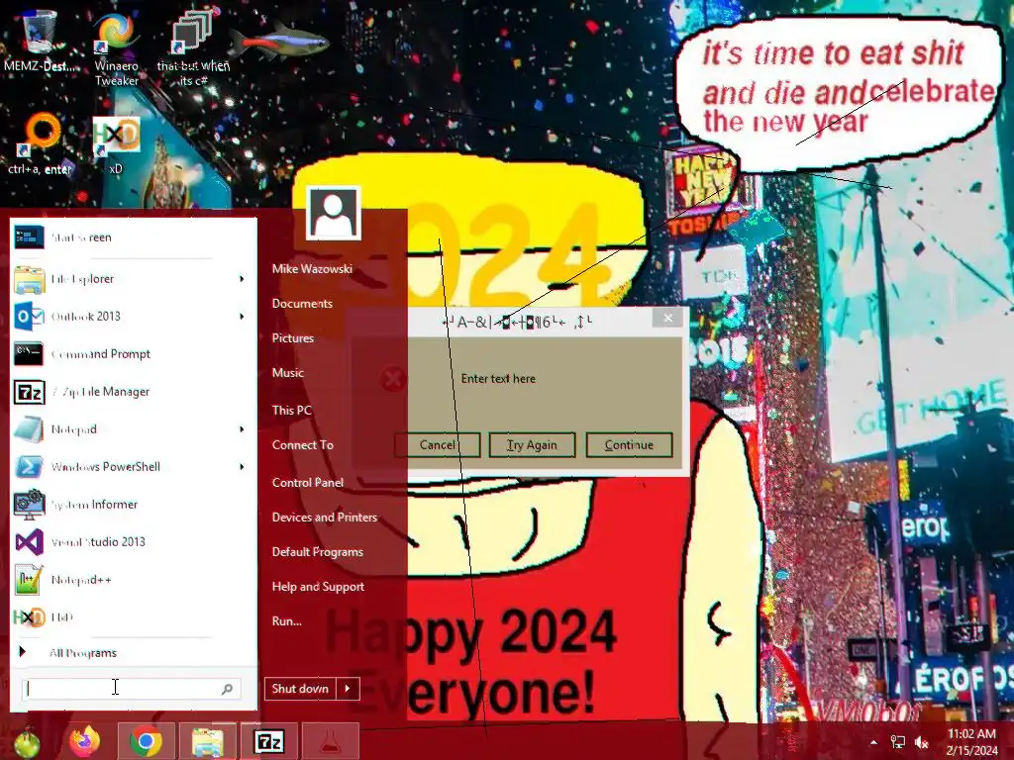The width and height of the screenshot is (1014, 760).
Task: Expand Outlook 2013 jump list arrow
Action: pyautogui.click(x=242, y=317)
